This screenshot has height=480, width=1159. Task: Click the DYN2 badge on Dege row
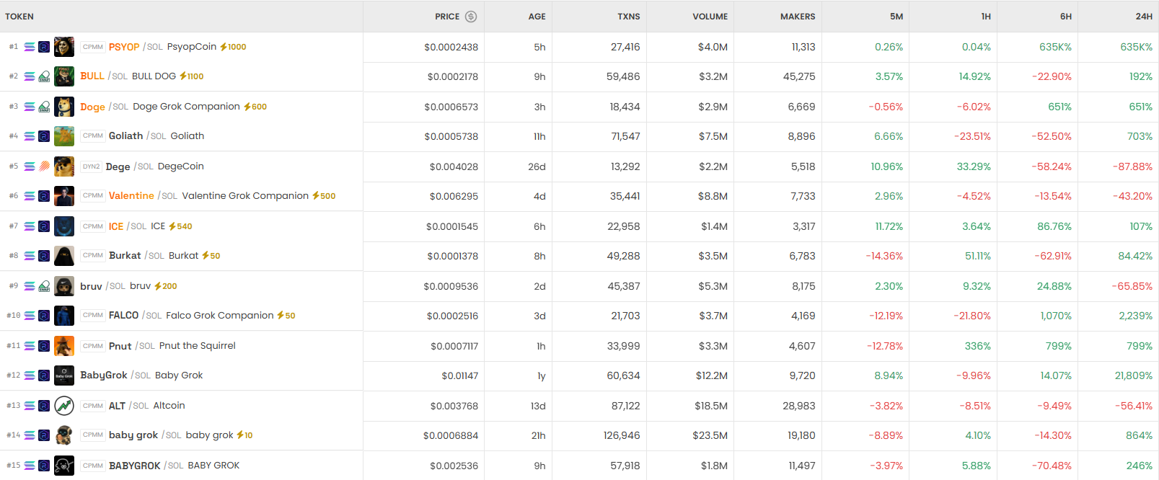point(92,166)
